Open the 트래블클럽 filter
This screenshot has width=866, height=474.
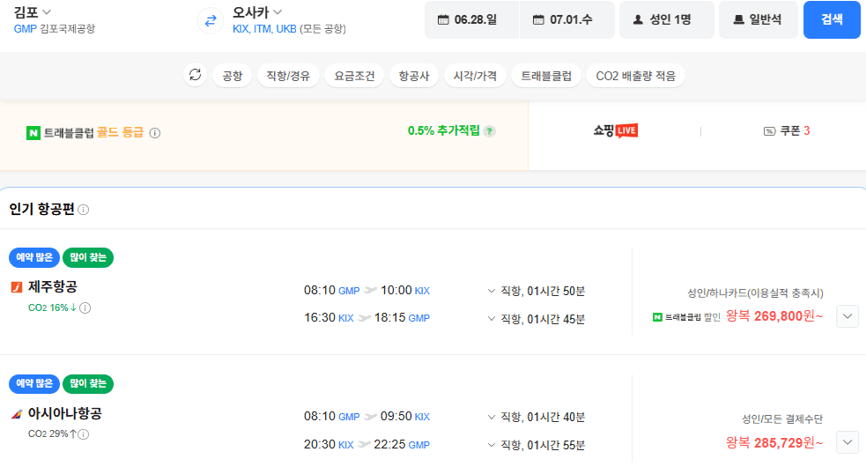[546, 76]
